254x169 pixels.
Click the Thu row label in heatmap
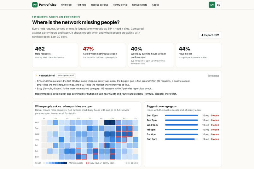click(37, 140)
